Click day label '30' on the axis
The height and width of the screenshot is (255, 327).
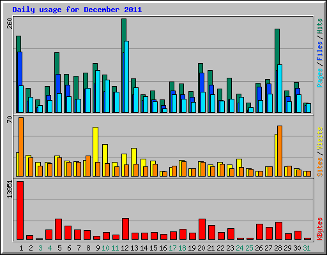click(297, 248)
